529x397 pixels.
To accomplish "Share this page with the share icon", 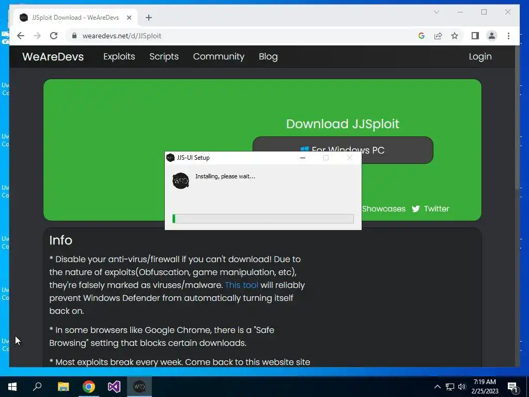I will 438,36.
